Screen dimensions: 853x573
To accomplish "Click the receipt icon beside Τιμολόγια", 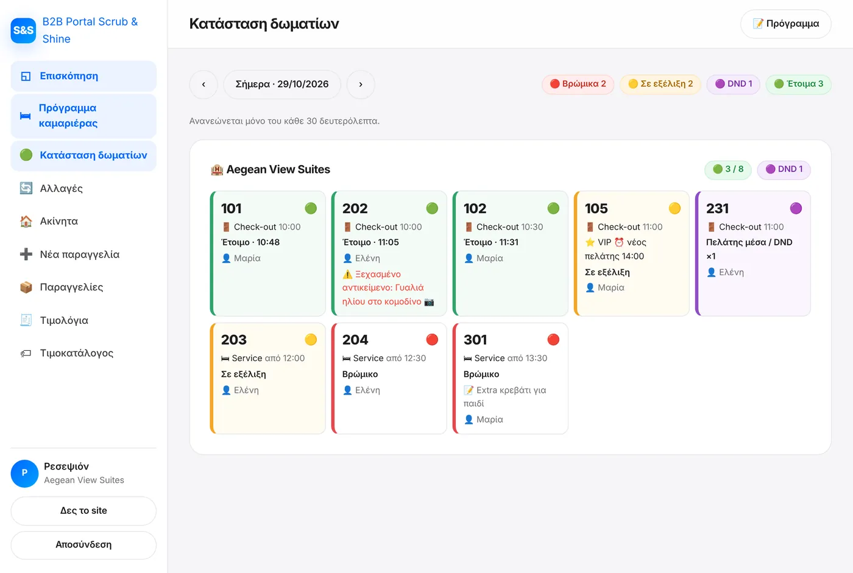I will click(x=26, y=320).
